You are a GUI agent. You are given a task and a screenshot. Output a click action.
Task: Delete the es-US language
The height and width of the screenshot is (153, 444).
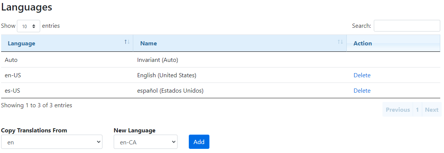coord(362,91)
